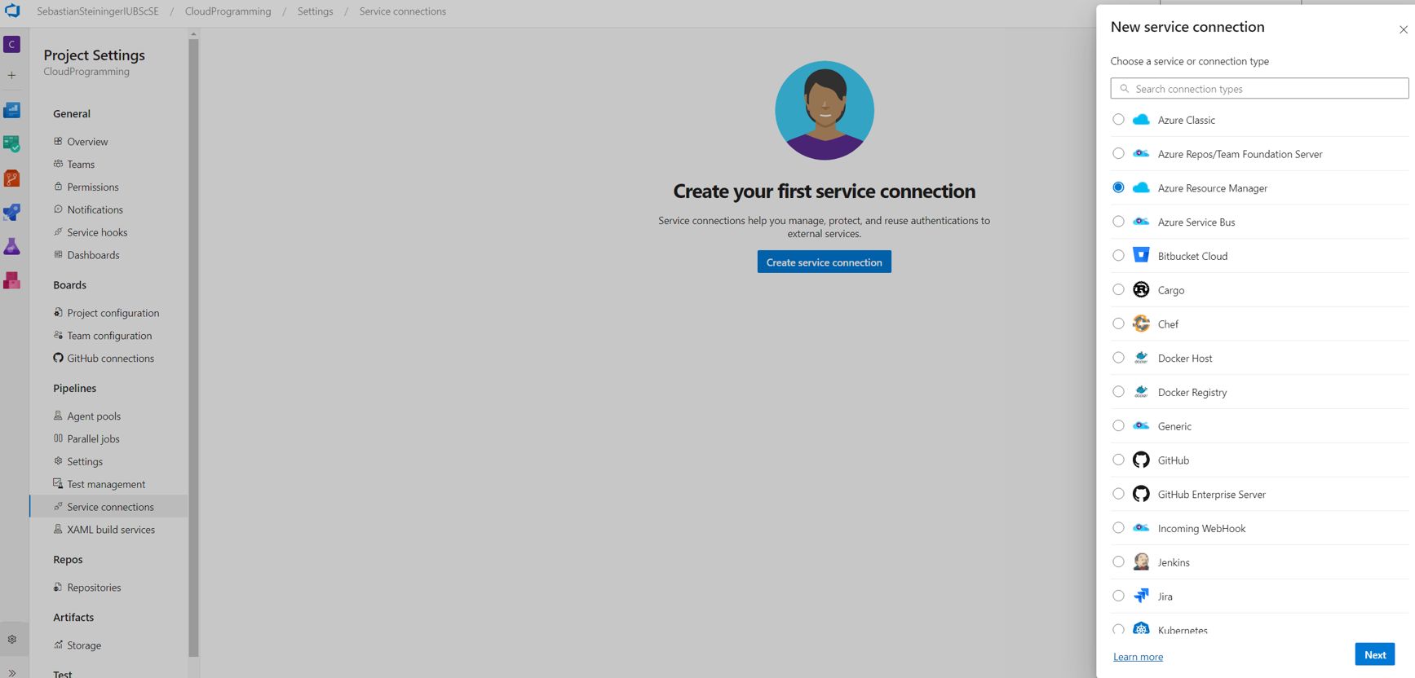The height and width of the screenshot is (678, 1415).
Task: Select Azure Repos/Team Foundation Server radio
Action: point(1118,153)
